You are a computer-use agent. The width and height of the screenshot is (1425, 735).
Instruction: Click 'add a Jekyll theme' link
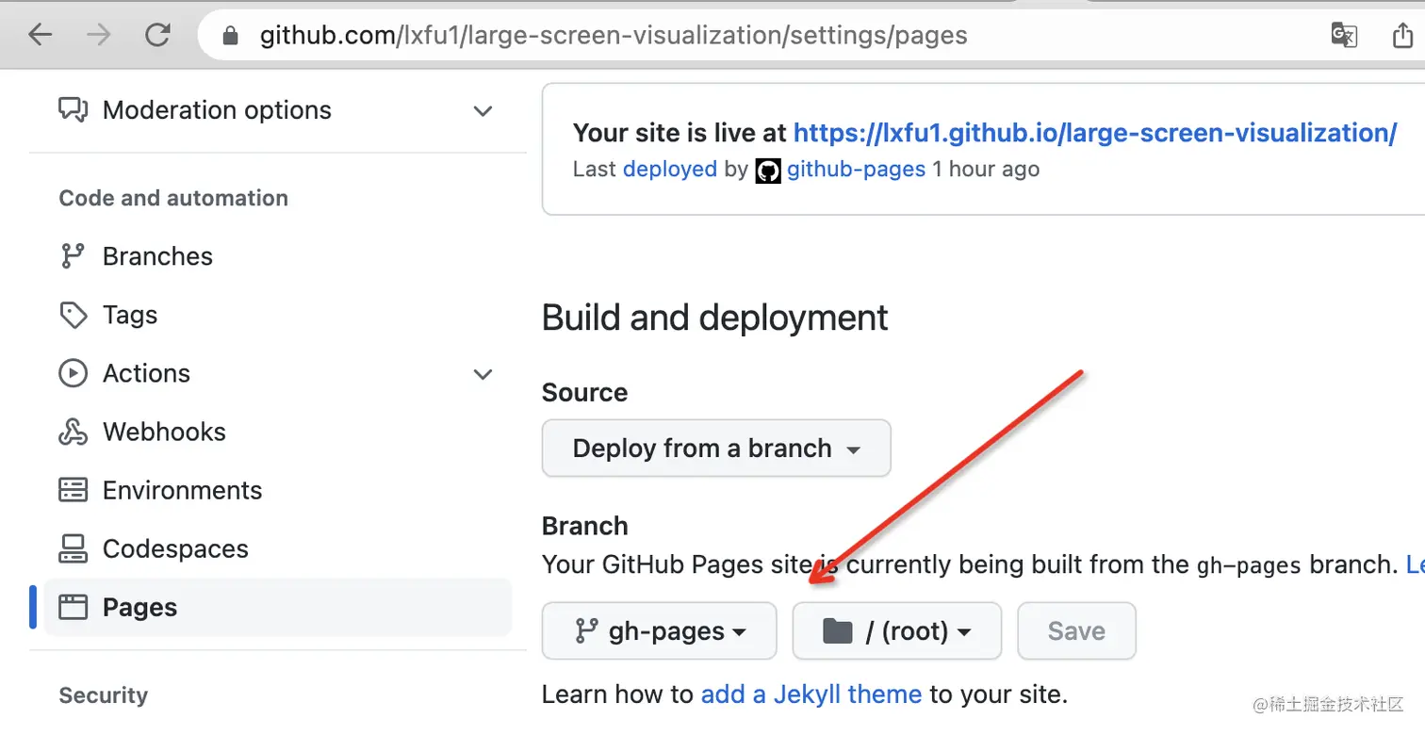coord(811,695)
